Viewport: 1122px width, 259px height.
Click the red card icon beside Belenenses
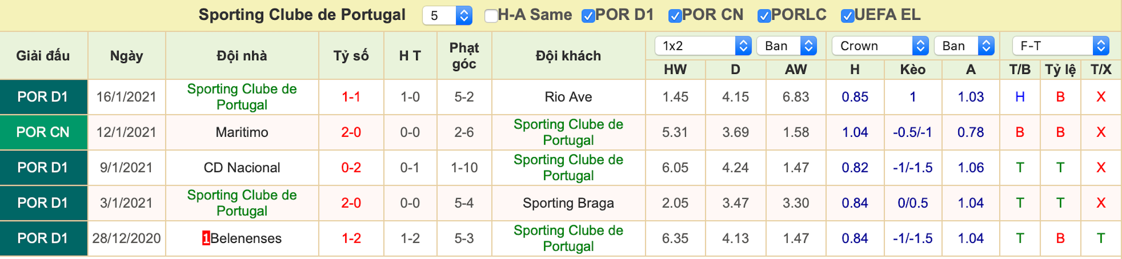point(206,238)
